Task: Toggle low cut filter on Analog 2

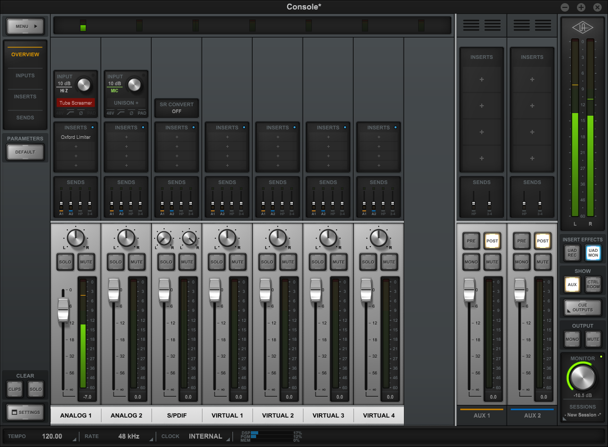Action: coord(121,113)
